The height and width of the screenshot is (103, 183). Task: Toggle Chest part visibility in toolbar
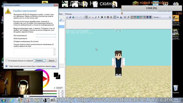click(x=138, y=17)
